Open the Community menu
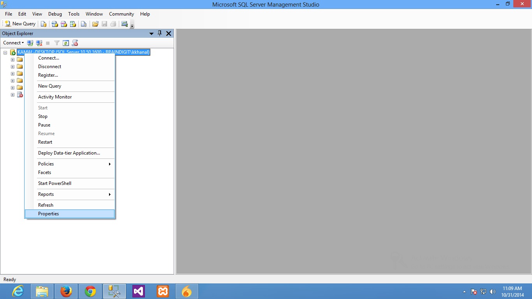The image size is (532, 299). click(122, 14)
